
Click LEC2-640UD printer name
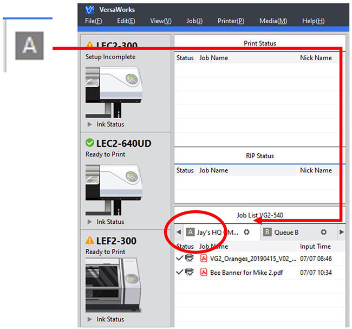[x=123, y=144]
